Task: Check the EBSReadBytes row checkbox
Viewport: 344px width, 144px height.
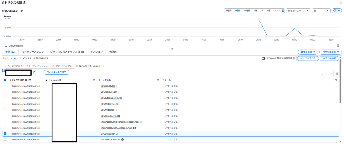Action: (5, 86)
